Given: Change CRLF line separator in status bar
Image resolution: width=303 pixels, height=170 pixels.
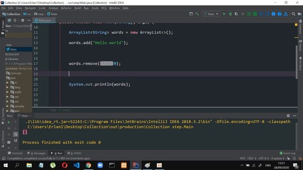Looking at the screenshot, I should click(251, 158).
